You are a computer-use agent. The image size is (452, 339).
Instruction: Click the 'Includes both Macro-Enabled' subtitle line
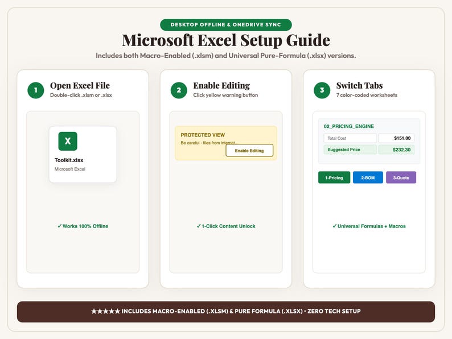coord(226,56)
